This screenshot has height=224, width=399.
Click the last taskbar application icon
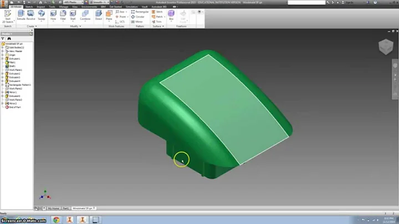point(95,220)
